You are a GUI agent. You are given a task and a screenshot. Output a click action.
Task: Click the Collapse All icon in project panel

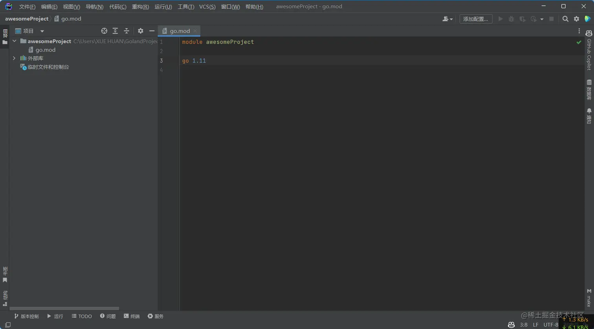coord(126,31)
